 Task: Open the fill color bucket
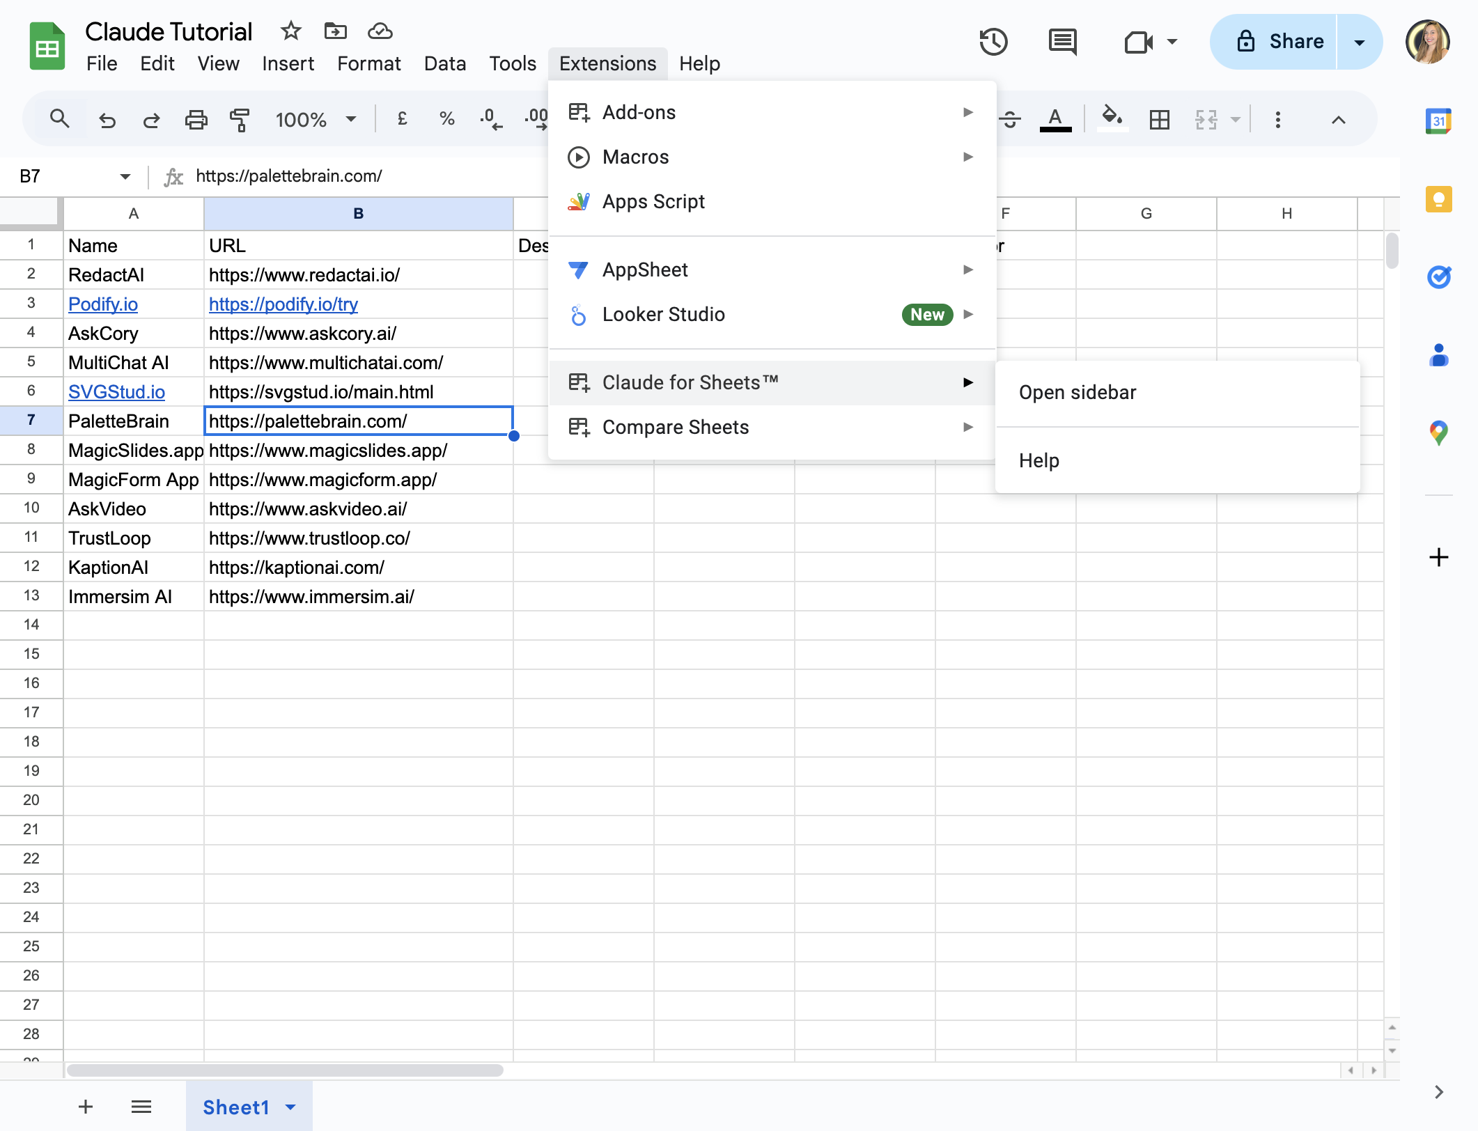coord(1112,118)
